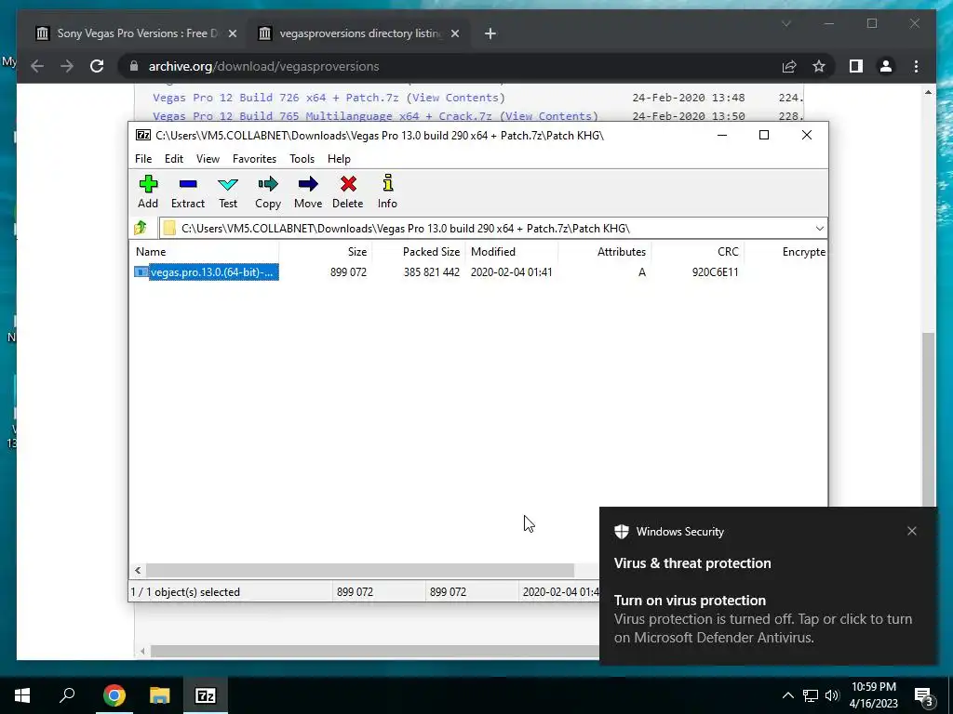Close the Sony Vegas Pro Versions tab
The height and width of the screenshot is (714, 953).
pyautogui.click(x=232, y=33)
